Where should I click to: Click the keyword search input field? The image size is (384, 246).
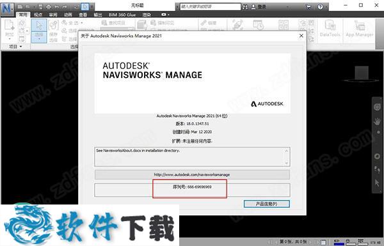(211, 7)
